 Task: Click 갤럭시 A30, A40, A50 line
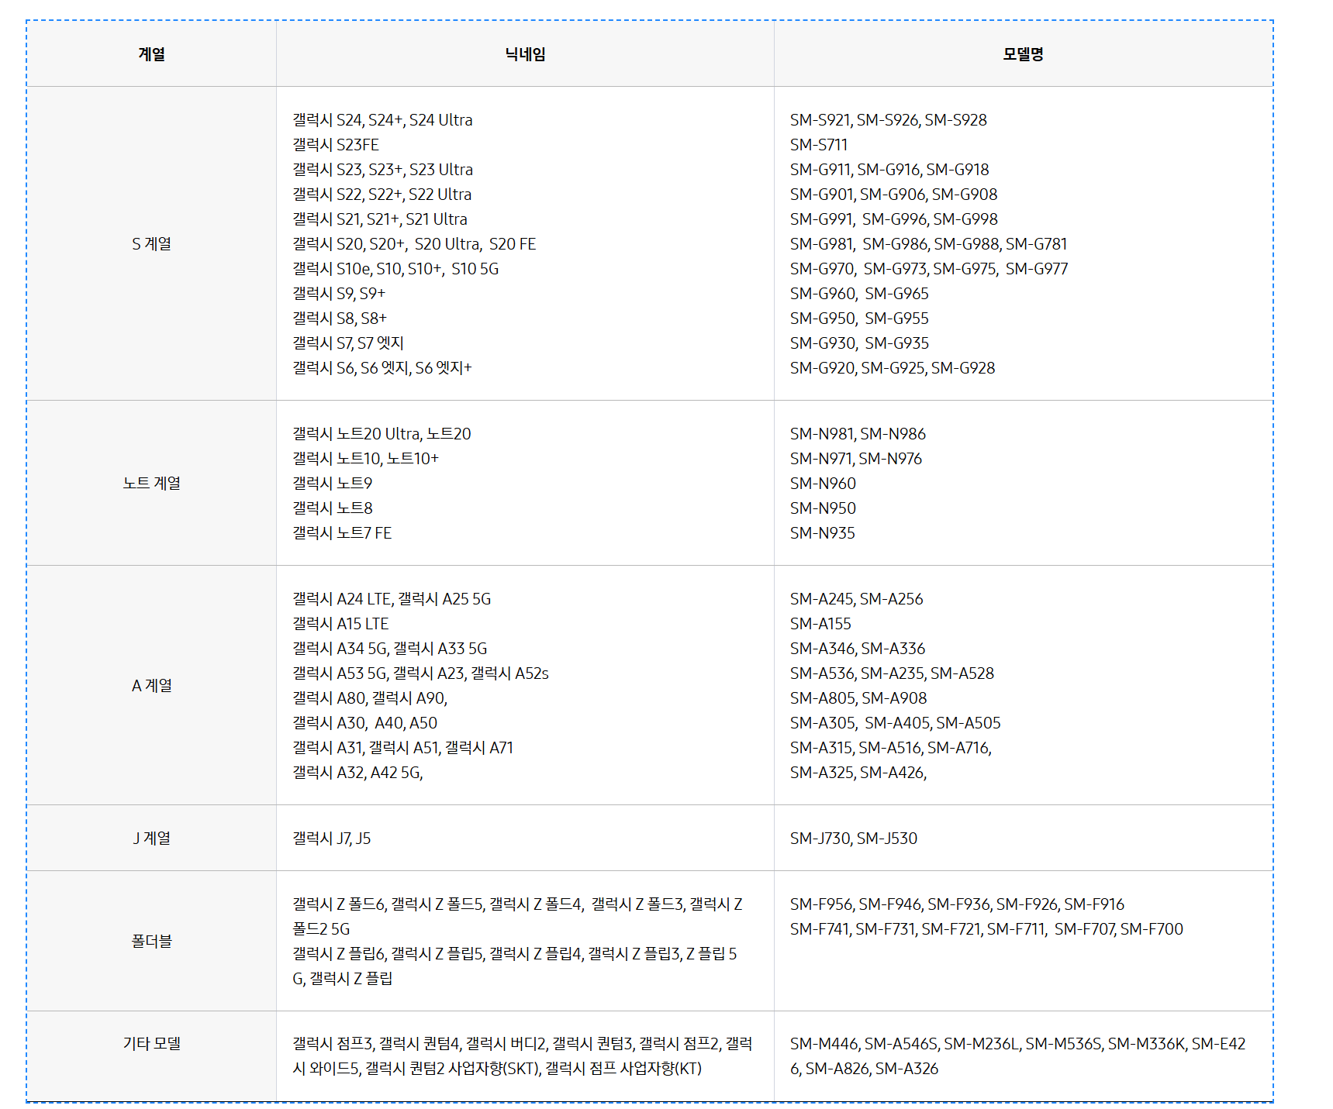coord(364,723)
